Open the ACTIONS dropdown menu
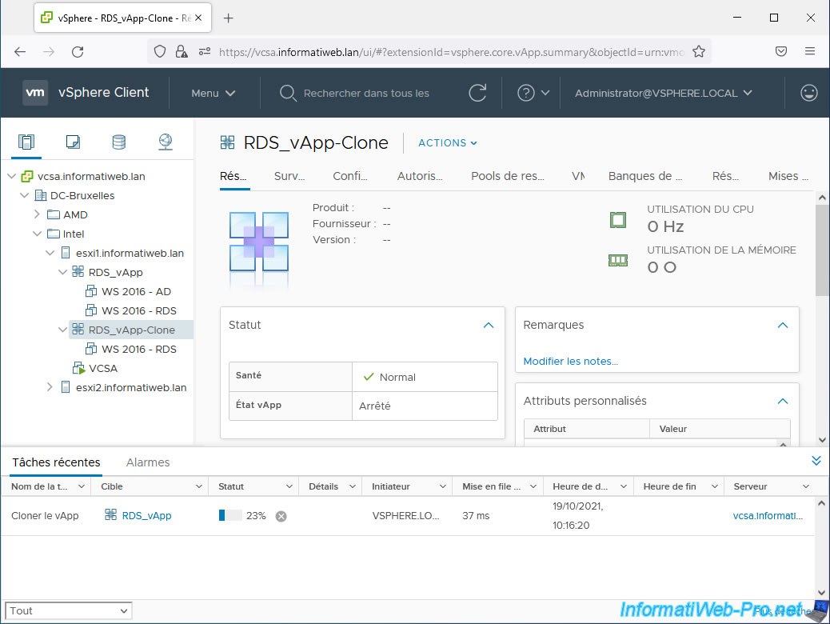 [x=448, y=143]
